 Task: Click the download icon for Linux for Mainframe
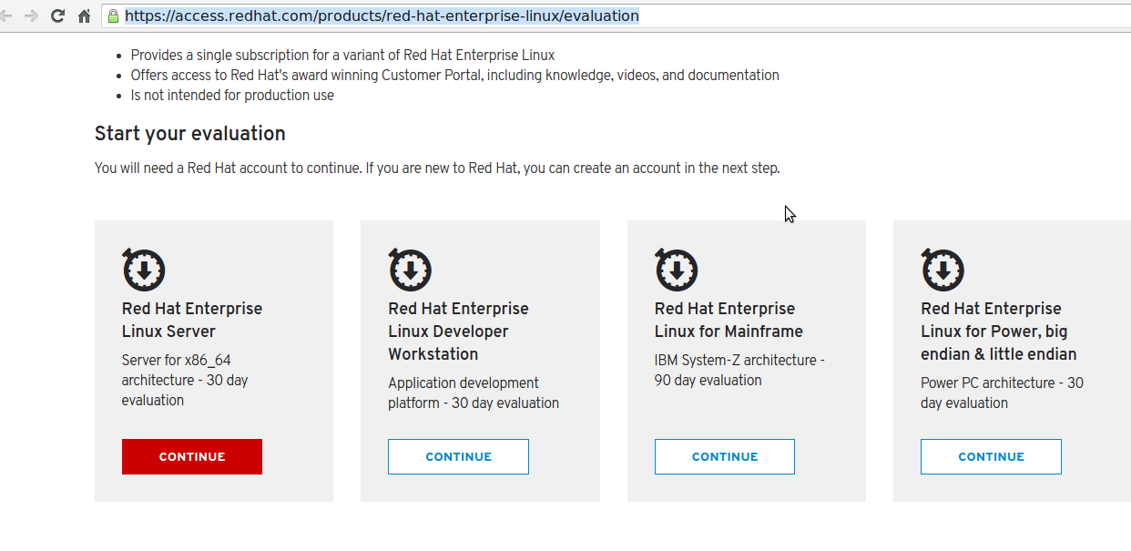(x=676, y=270)
